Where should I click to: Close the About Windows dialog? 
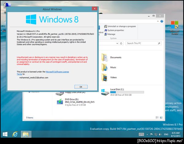[x=94, y=9]
